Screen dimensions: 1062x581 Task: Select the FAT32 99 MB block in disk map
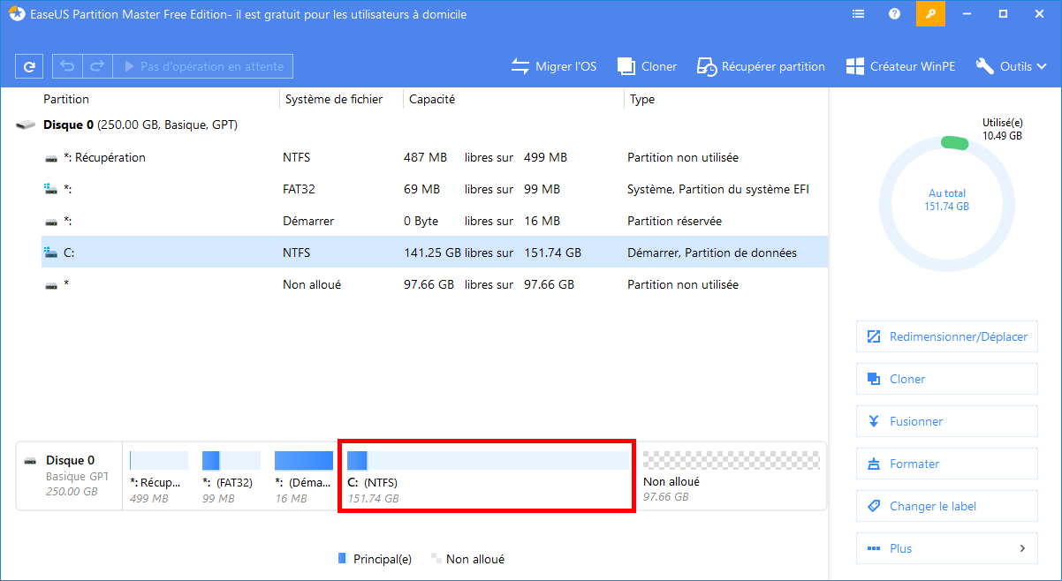[x=231, y=477]
